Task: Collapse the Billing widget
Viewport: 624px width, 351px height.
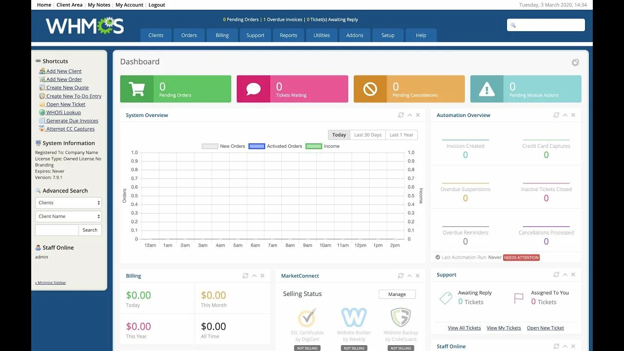Action: point(254,275)
